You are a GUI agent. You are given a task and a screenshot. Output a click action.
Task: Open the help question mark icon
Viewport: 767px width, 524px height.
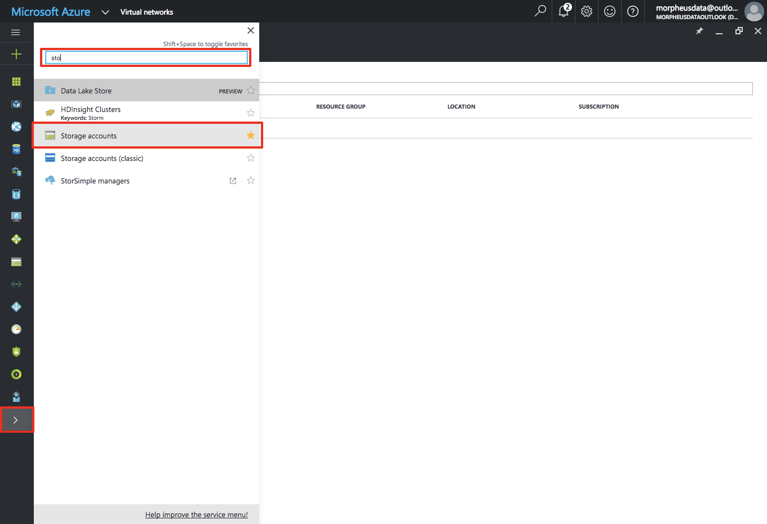633,11
